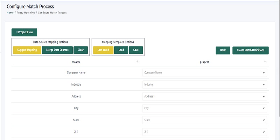Sort by the master column arrow icon

137,62
